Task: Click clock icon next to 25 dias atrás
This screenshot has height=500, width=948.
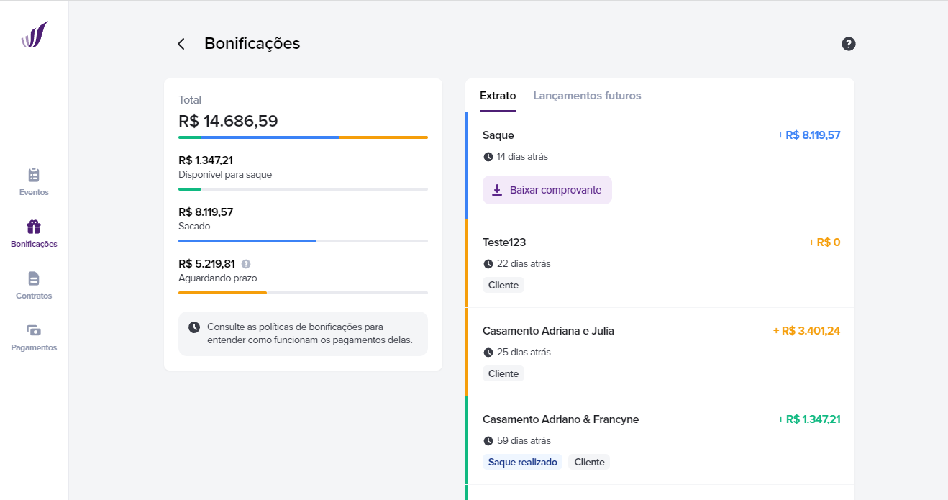Action: [x=488, y=353]
